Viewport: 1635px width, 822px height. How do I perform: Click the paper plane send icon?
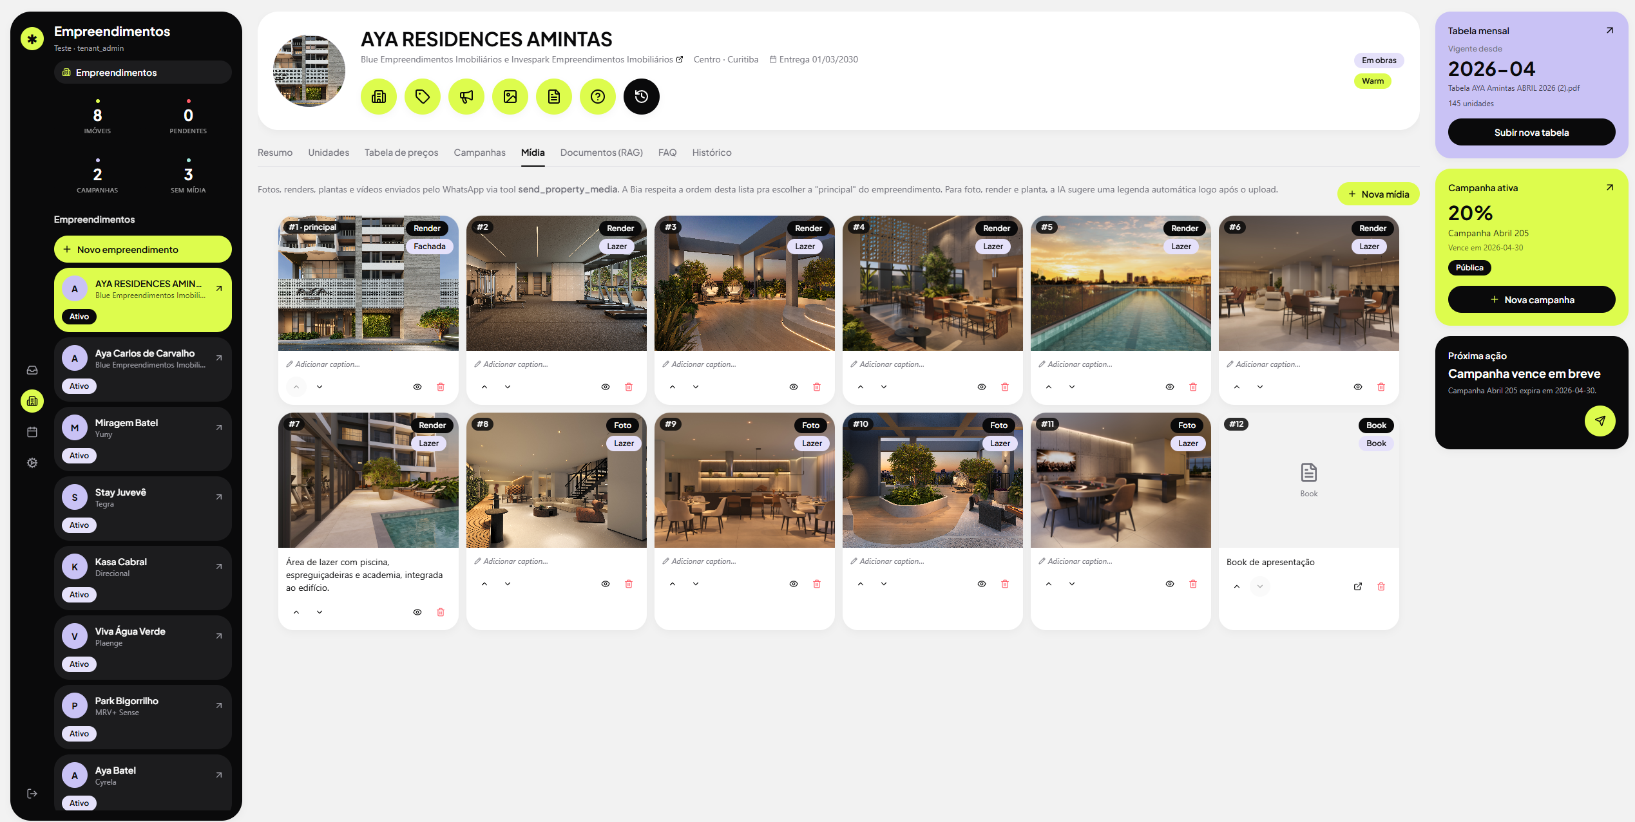(x=1600, y=421)
